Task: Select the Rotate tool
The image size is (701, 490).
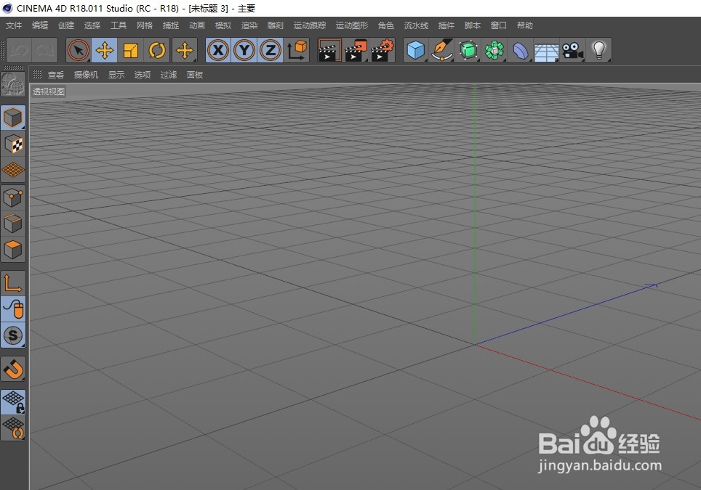Action: [x=157, y=50]
